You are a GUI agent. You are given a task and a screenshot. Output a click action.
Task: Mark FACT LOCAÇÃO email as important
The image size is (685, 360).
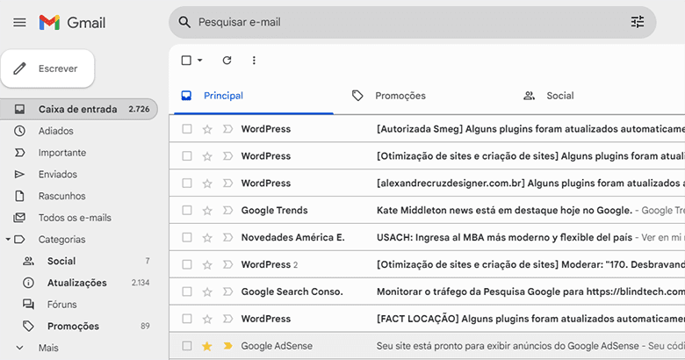coord(227,319)
